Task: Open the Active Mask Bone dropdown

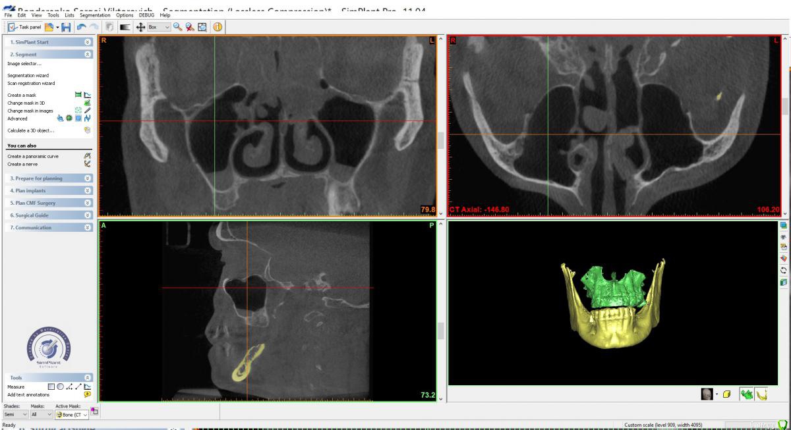Action: [72, 414]
